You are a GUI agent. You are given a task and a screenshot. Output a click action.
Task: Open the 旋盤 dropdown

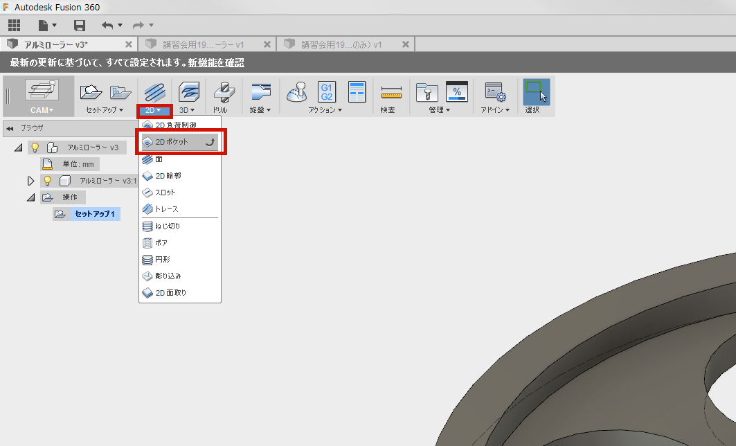(260, 110)
